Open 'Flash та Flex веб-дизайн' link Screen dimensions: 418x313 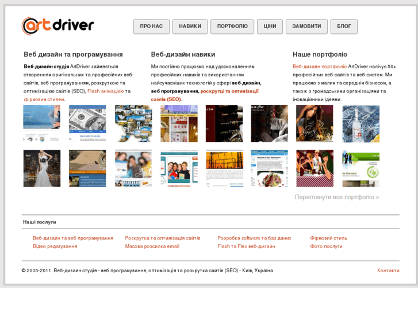pos(246,246)
